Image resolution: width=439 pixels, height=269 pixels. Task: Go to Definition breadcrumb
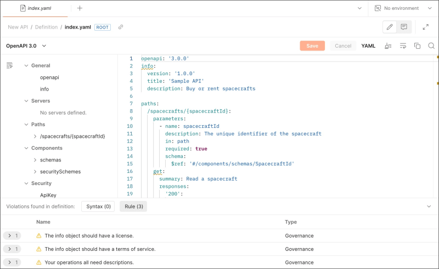click(46, 27)
